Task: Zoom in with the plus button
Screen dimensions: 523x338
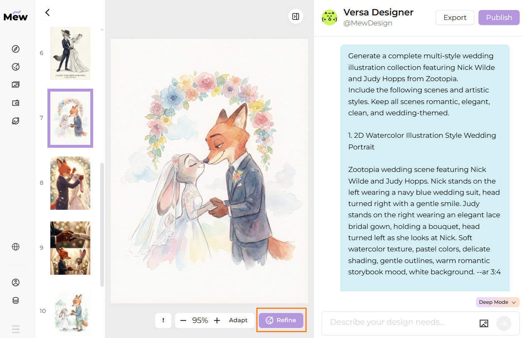Action: tap(217, 321)
